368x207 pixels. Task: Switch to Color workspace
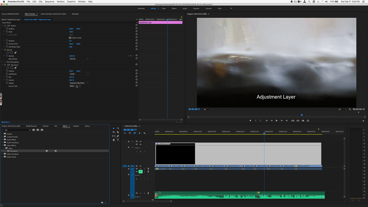coord(164,8)
